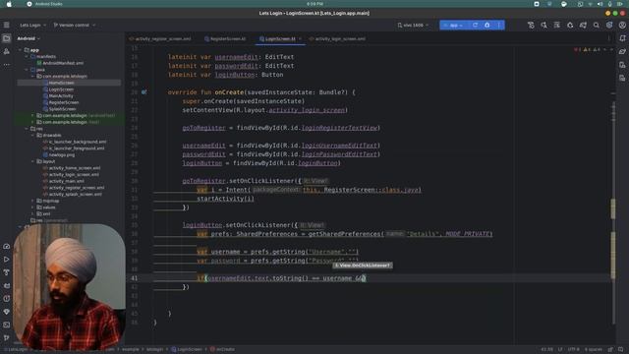The height and width of the screenshot is (354, 629).
Task: Open Git version control sidebar icon
Action: click(7, 337)
